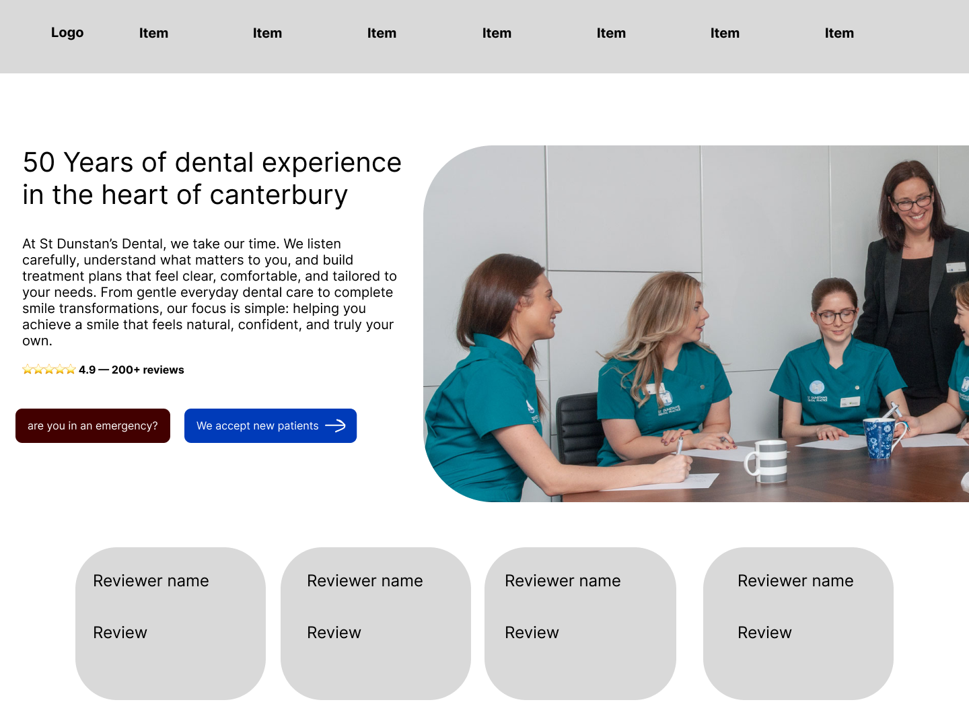Open the first Item in the navigation menu
The height and width of the screenshot is (727, 969).
tap(153, 33)
